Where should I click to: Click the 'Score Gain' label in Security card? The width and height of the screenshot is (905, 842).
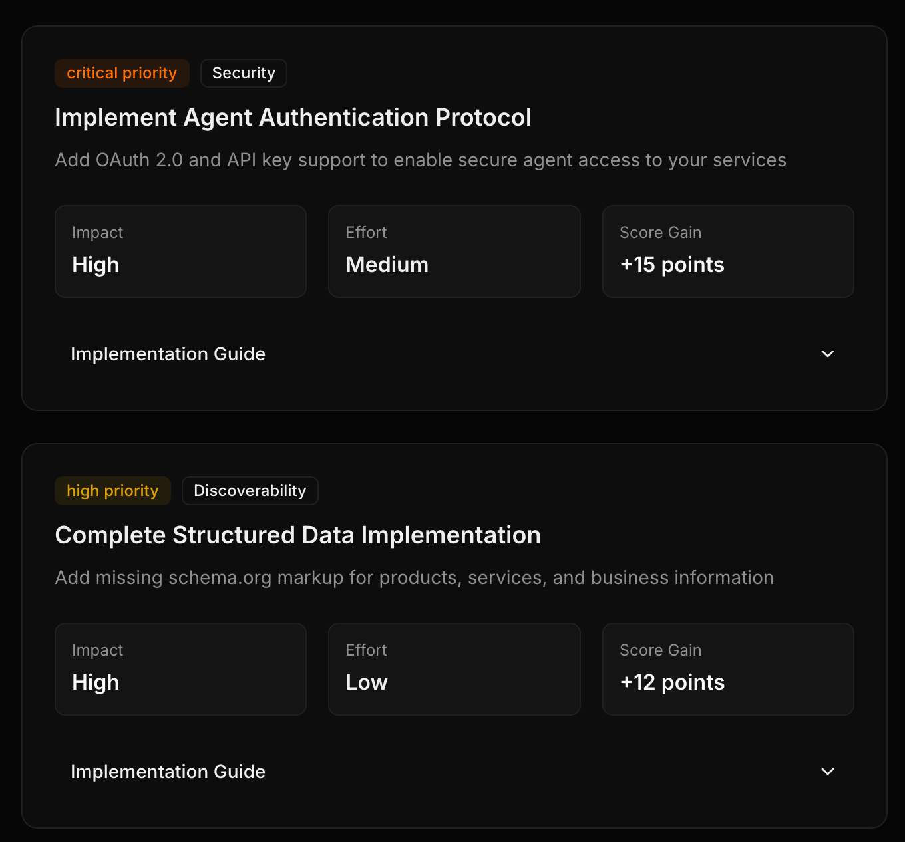click(660, 233)
